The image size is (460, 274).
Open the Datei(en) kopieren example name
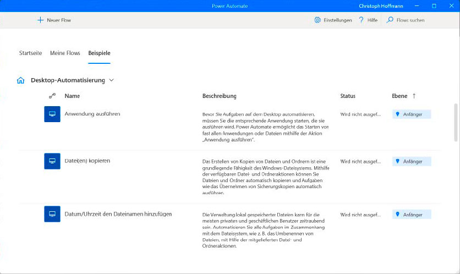pos(87,161)
